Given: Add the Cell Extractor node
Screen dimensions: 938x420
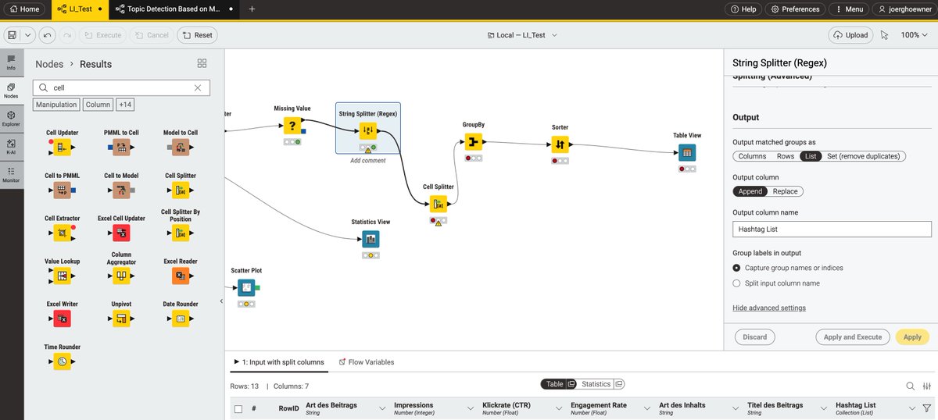Looking at the screenshot, I should tap(62, 233).
